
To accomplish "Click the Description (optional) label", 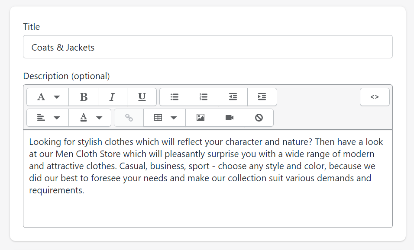I will click(66, 76).
